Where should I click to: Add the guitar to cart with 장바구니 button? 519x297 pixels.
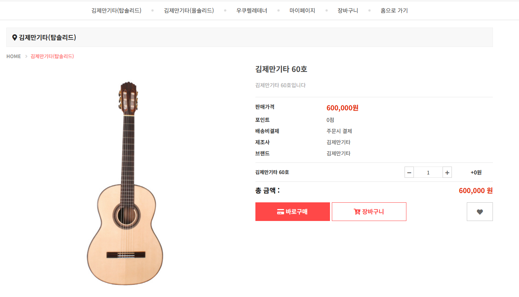tap(369, 212)
